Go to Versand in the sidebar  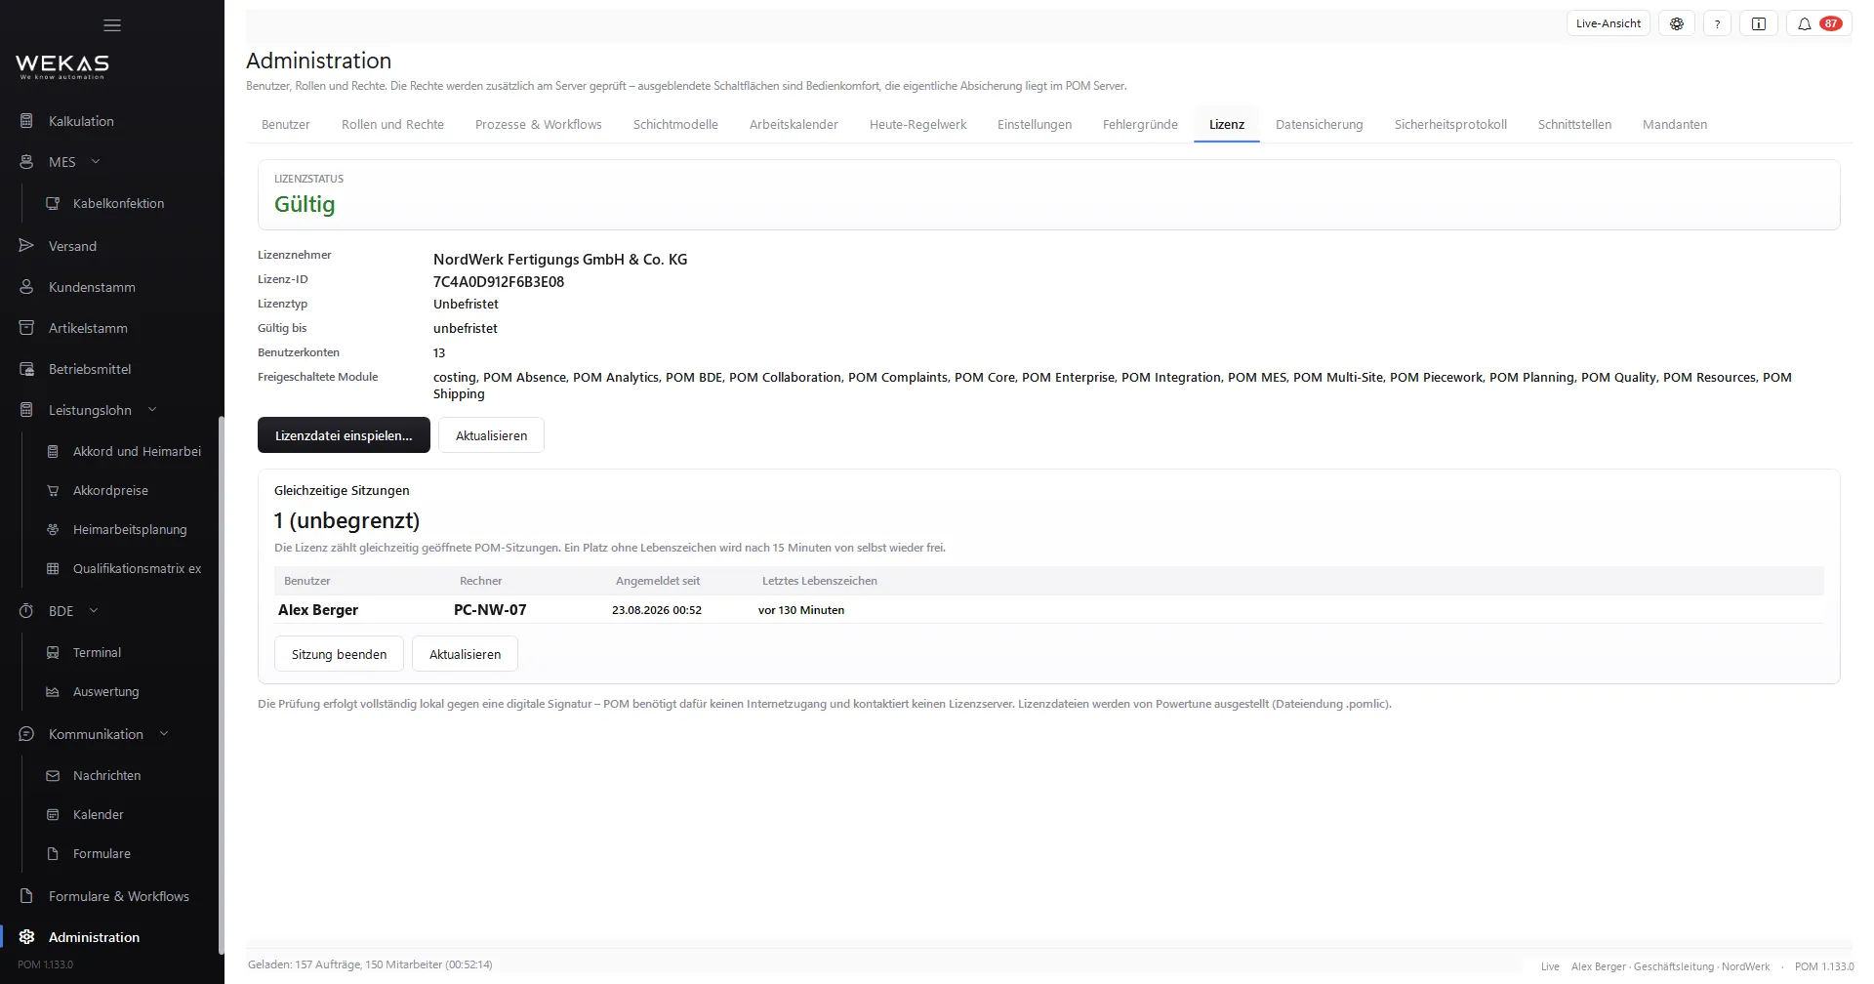point(73,246)
